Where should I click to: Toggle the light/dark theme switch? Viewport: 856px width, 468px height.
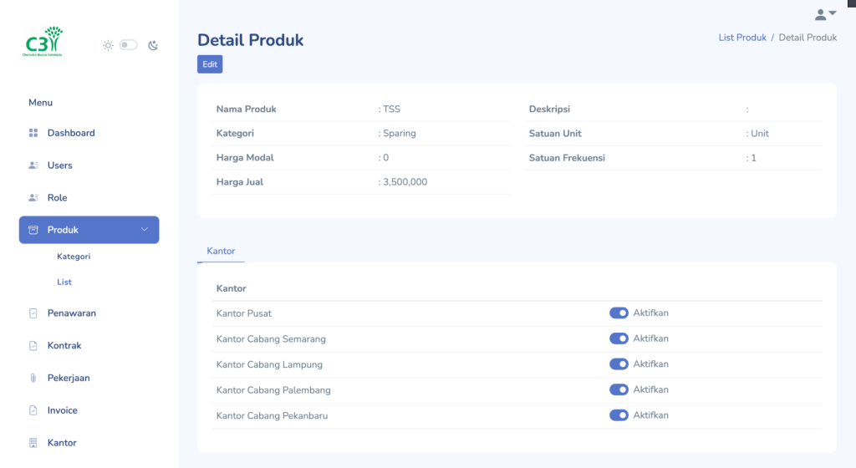[x=128, y=45]
